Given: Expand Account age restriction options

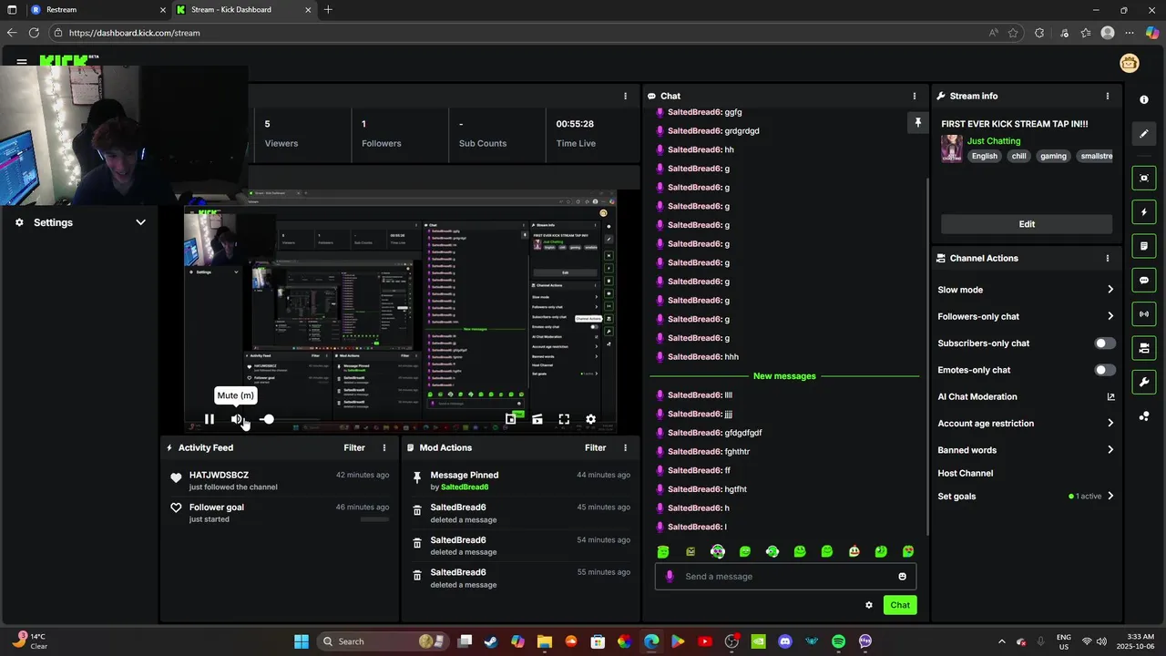Looking at the screenshot, I should pos(1110,423).
